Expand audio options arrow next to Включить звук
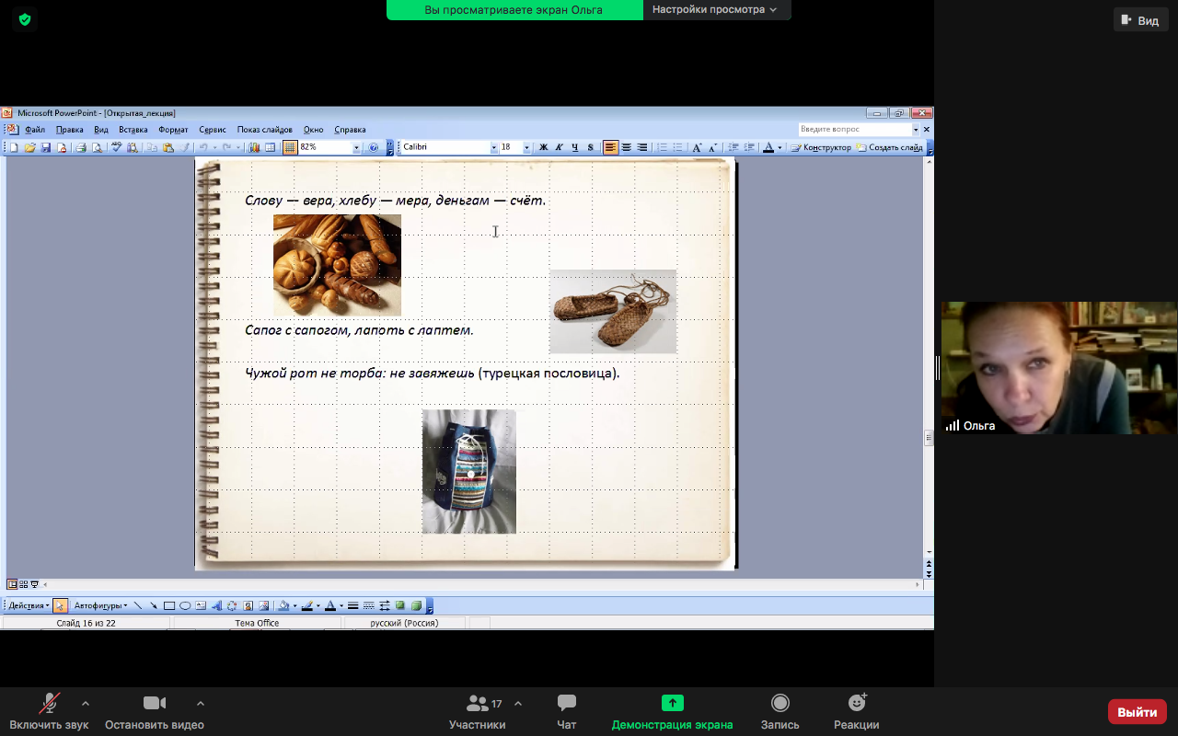1178x736 pixels. (86, 703)
